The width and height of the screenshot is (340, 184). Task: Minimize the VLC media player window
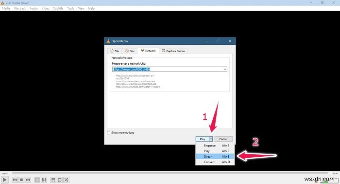311,2
